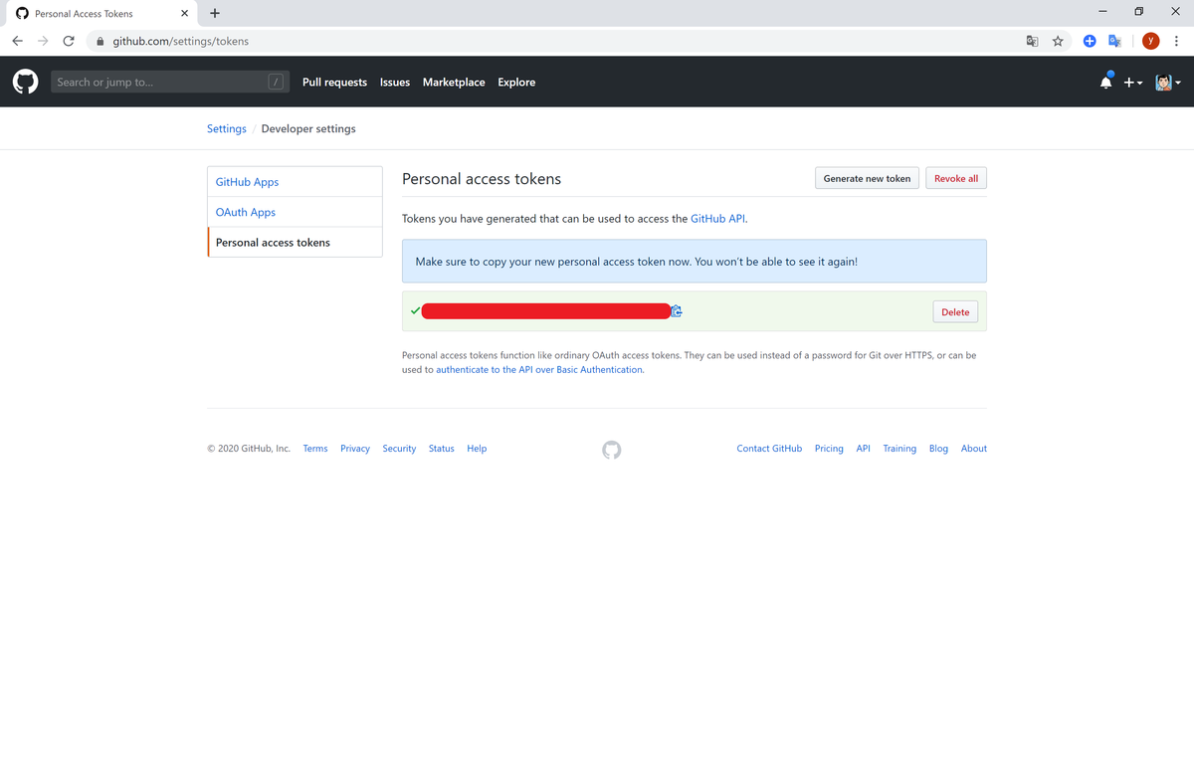Screen dimensions: 1194x764
Task: Open Security footer link
Action: point(399,449)
